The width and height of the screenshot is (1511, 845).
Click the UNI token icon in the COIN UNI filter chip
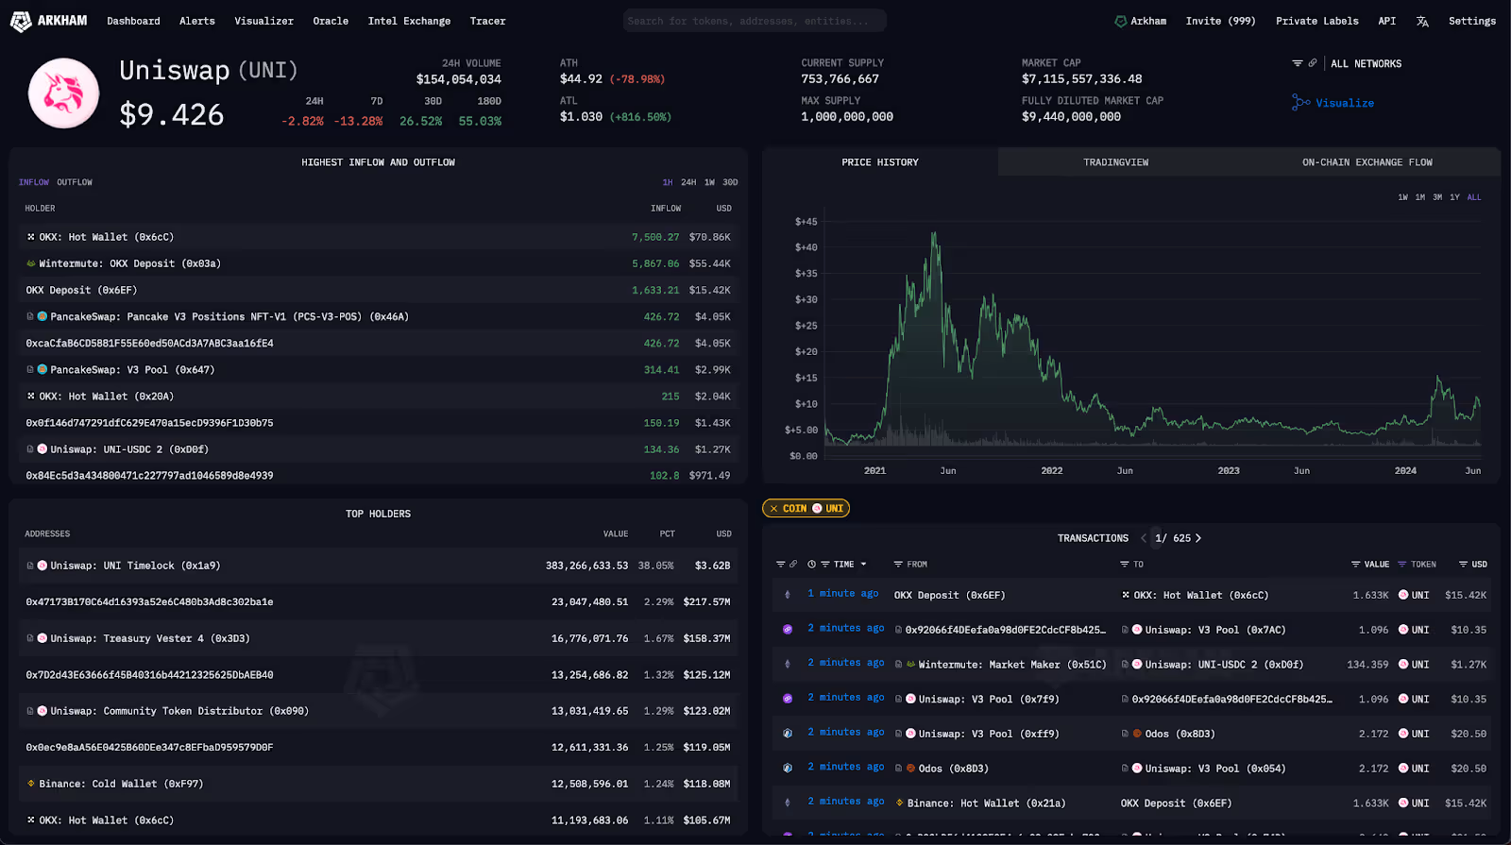pos(818,508)
